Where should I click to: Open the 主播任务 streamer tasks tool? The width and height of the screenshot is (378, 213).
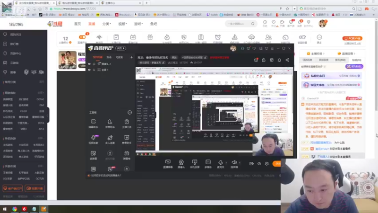tap(127, 124)
